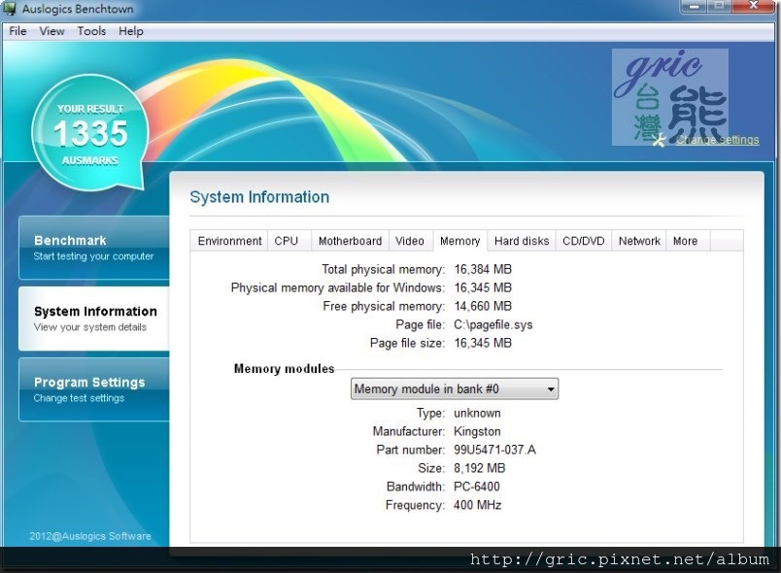Click the 1335 Ausmarks result badge
Image resolution: width=781 pixels, height=573 pixels.
90,133
